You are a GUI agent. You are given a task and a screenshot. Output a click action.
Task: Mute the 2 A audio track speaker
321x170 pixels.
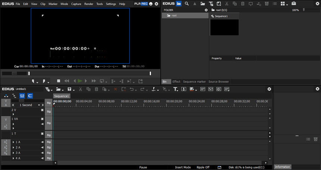(x=42, y=147)
